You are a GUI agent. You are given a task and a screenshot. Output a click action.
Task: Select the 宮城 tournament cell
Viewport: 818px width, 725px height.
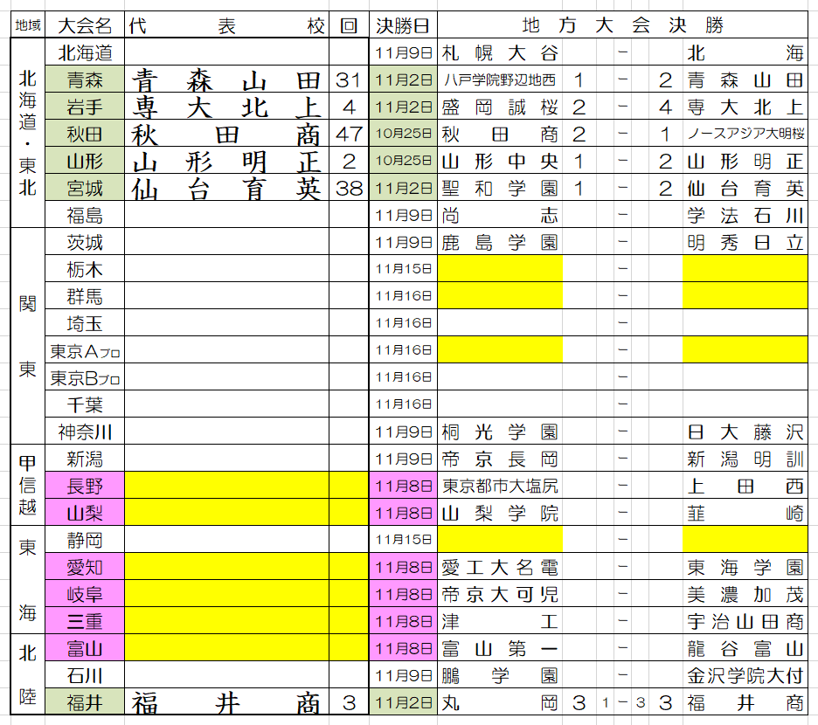click(85, 188)
